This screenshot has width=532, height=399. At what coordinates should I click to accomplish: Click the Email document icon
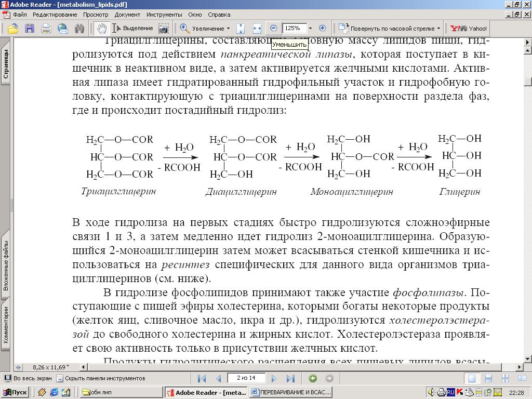point(63,29)
